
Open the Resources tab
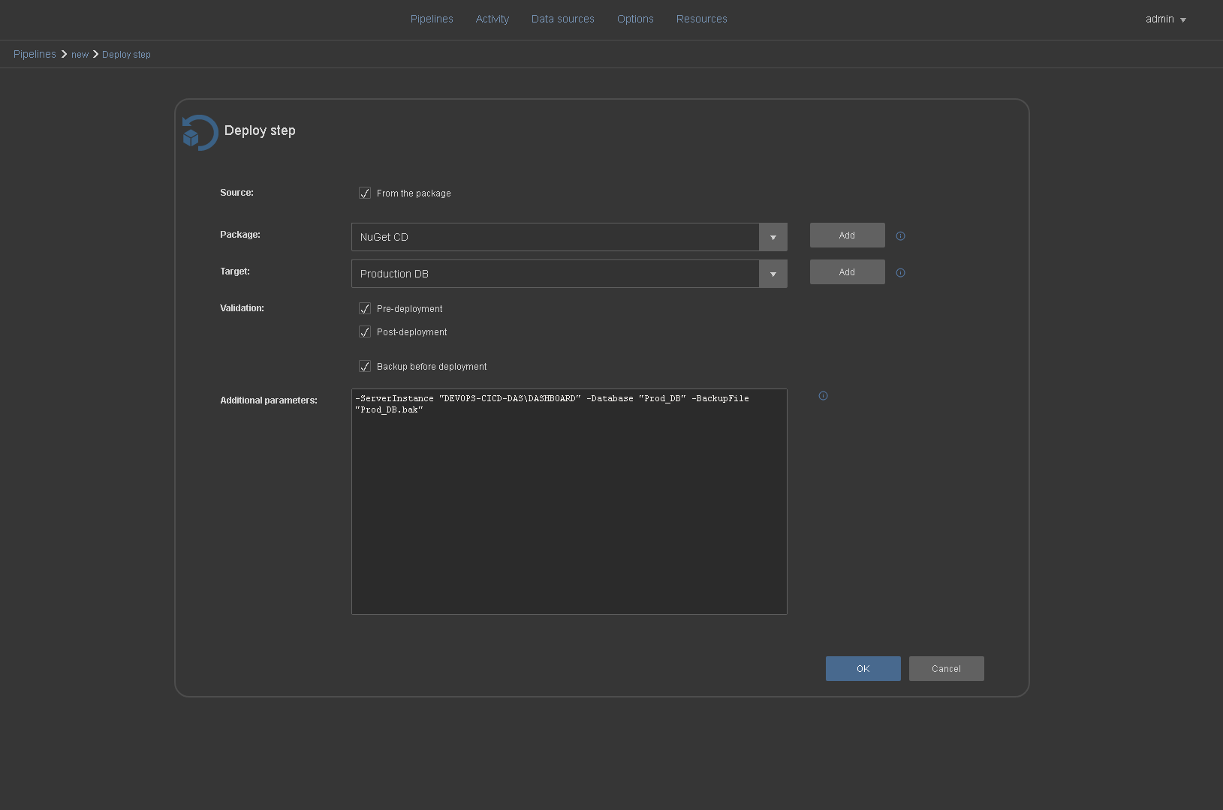coord(702,19)
